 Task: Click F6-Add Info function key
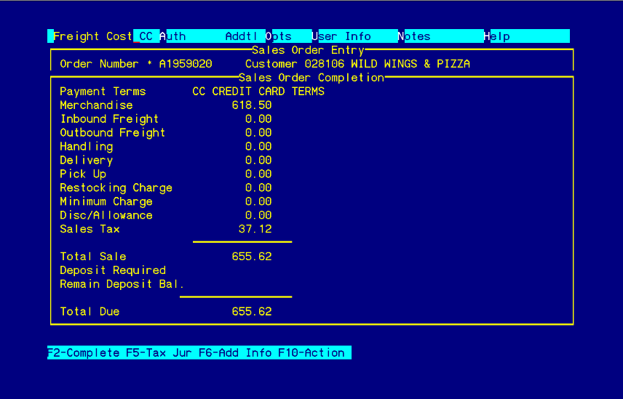[235, 352]
